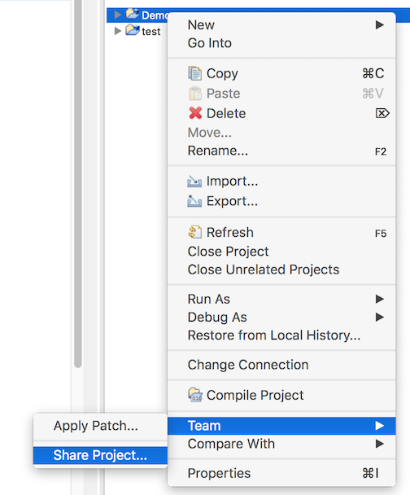
Task: Open the New submenu arrow
Action: pyautogui.click(x=379, y=24)
